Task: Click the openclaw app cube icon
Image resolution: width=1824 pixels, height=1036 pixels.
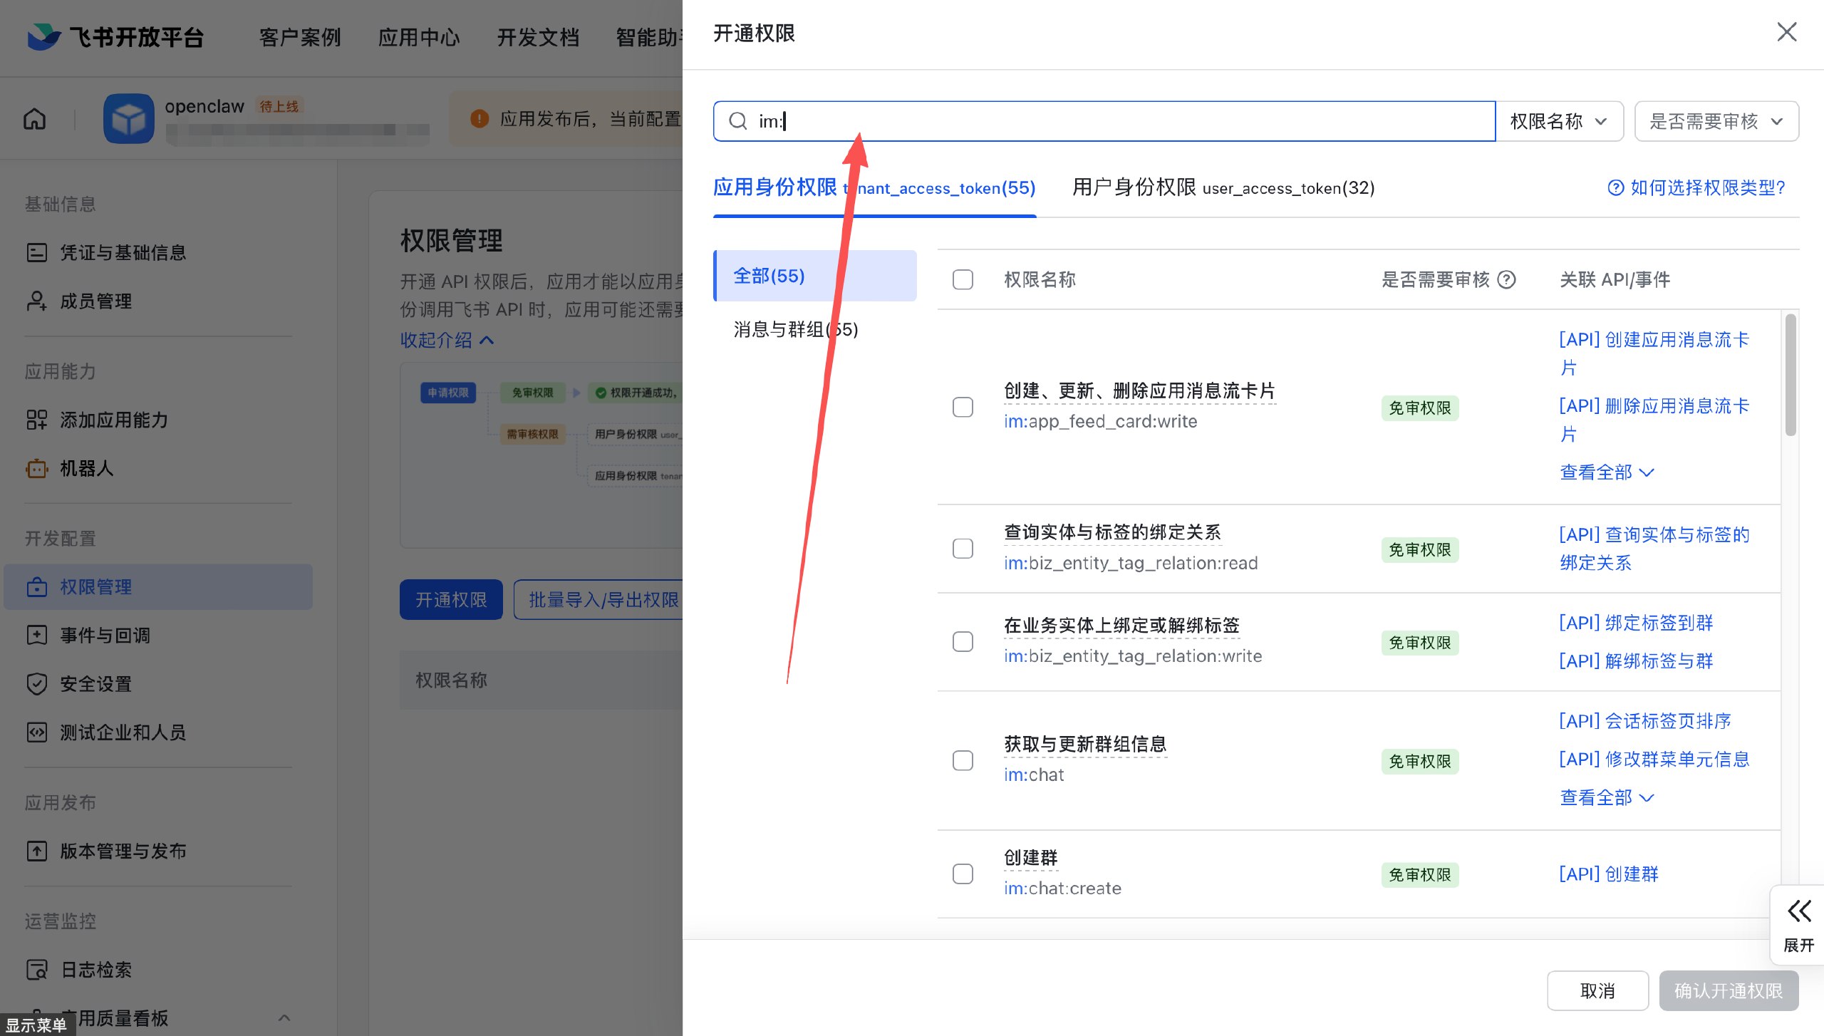Action: pos(128,118)
